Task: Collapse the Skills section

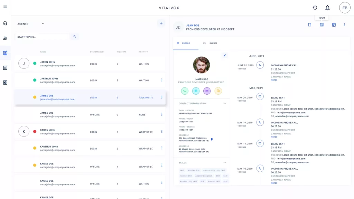Action: [x=225, y=162]
